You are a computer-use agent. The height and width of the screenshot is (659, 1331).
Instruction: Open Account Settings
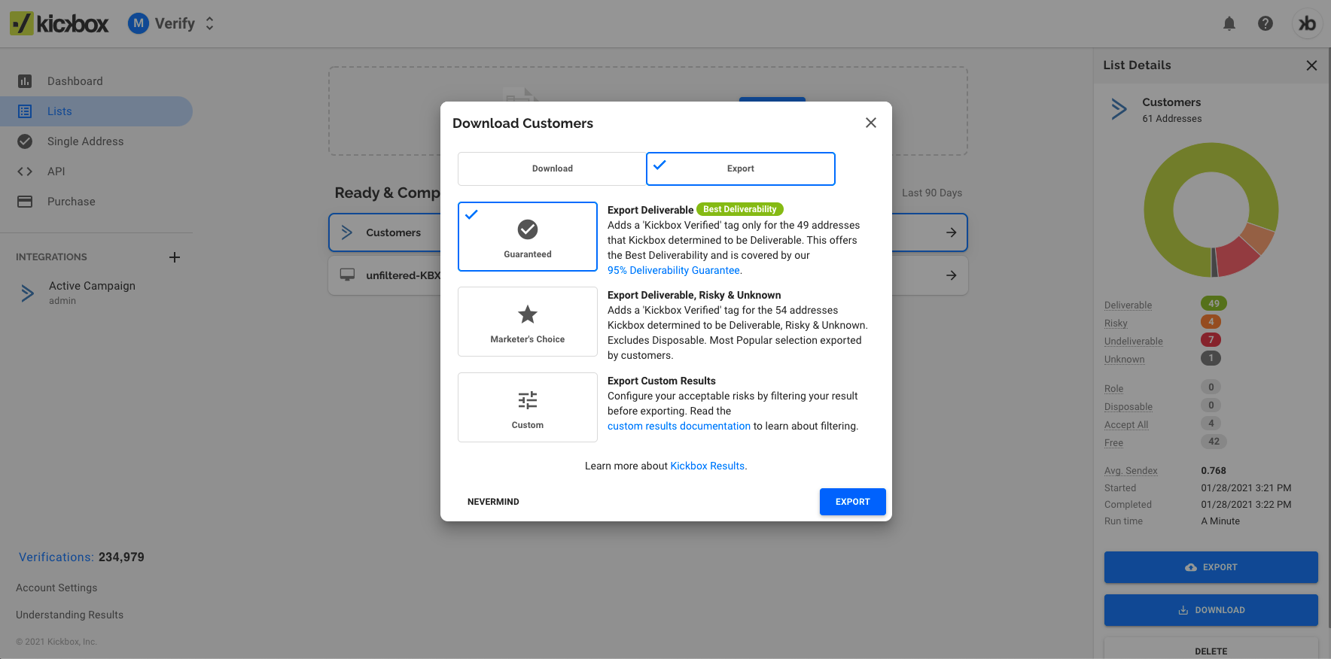click(x=56, y=588)
